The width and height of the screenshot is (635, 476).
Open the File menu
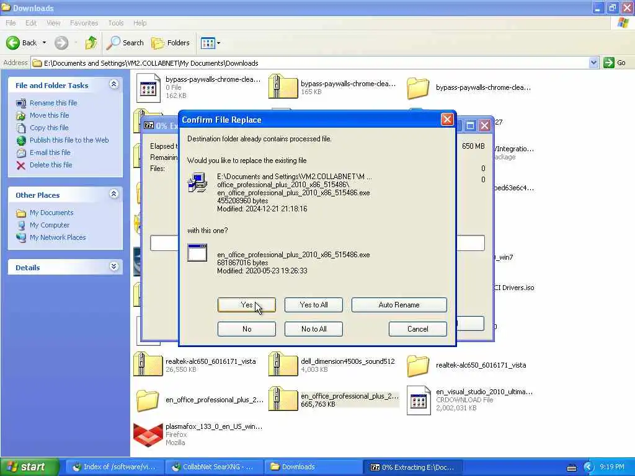[x=11, y=23]
